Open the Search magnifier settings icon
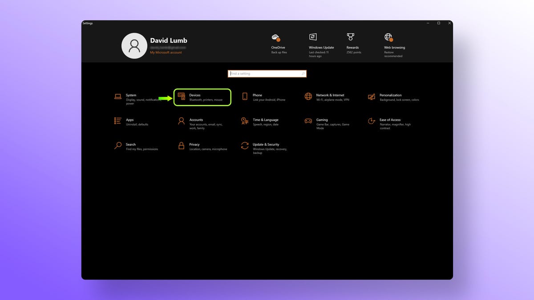This screenshot has width=534, height=300. click(x=117, y=146)
